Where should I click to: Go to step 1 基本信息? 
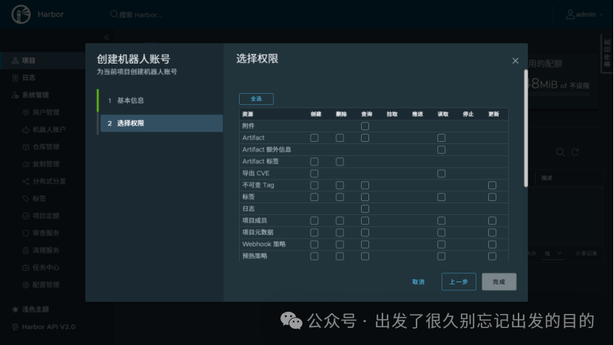pos(161,100)
